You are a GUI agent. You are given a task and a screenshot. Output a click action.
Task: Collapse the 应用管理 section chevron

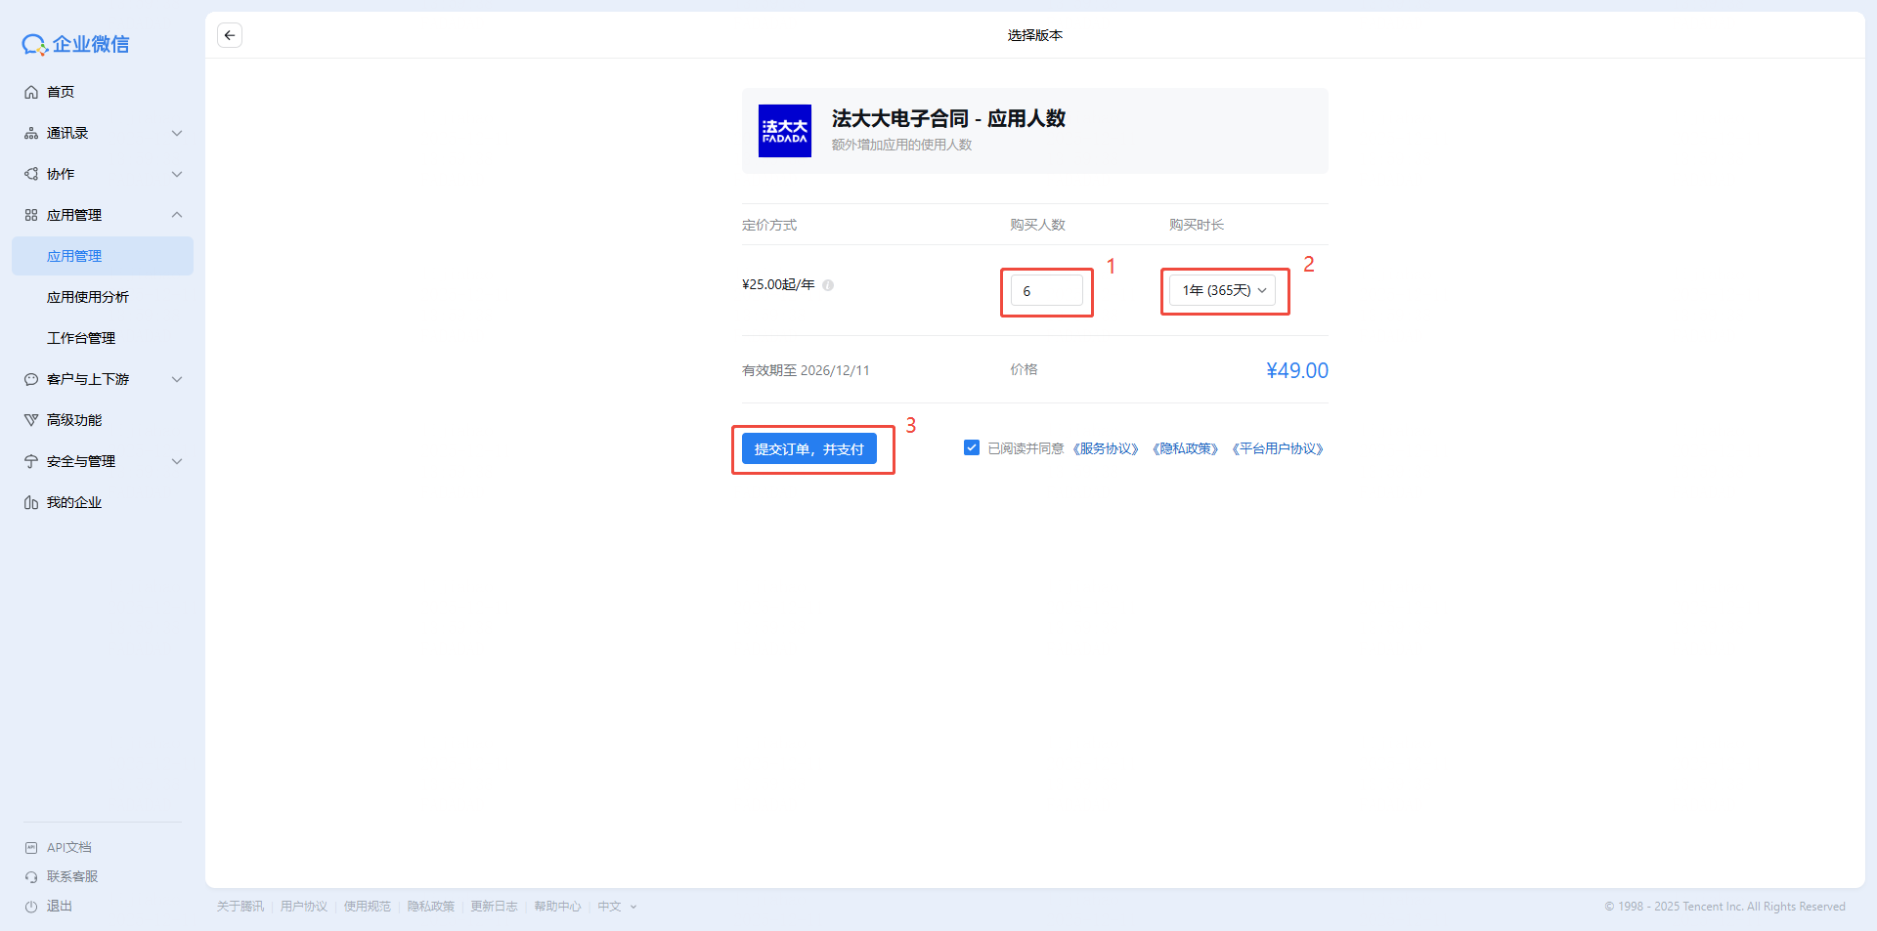(177, 215)
